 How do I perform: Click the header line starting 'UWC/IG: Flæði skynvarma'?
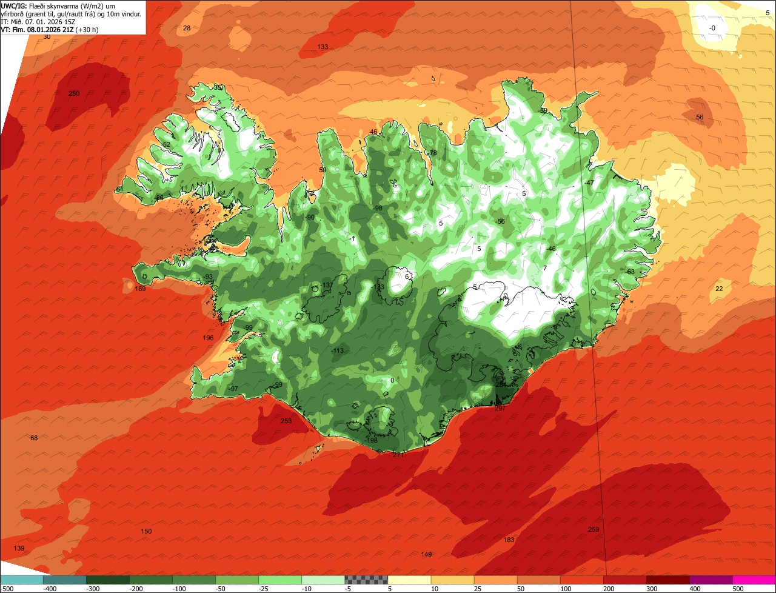[x=58, y=5]
